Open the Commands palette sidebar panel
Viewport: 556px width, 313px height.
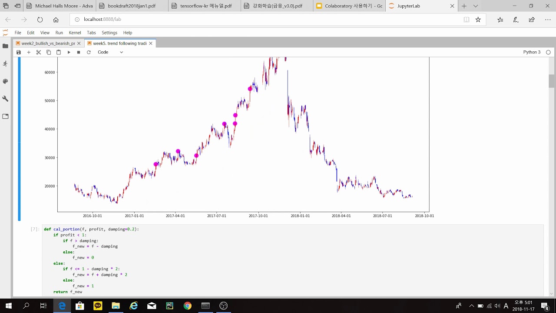click(x=5, y=81)
